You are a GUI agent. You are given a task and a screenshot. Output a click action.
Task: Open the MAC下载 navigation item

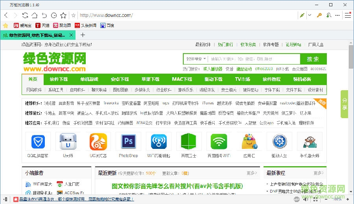pyautogui.click(x=182, y=79)
